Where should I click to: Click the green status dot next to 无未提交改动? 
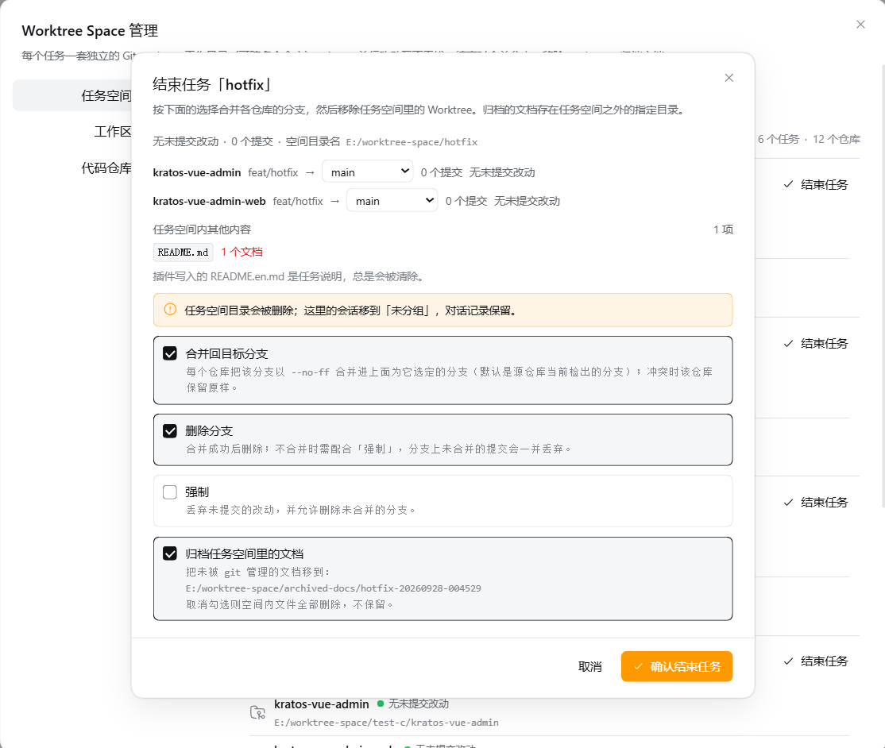pos(381,704)
